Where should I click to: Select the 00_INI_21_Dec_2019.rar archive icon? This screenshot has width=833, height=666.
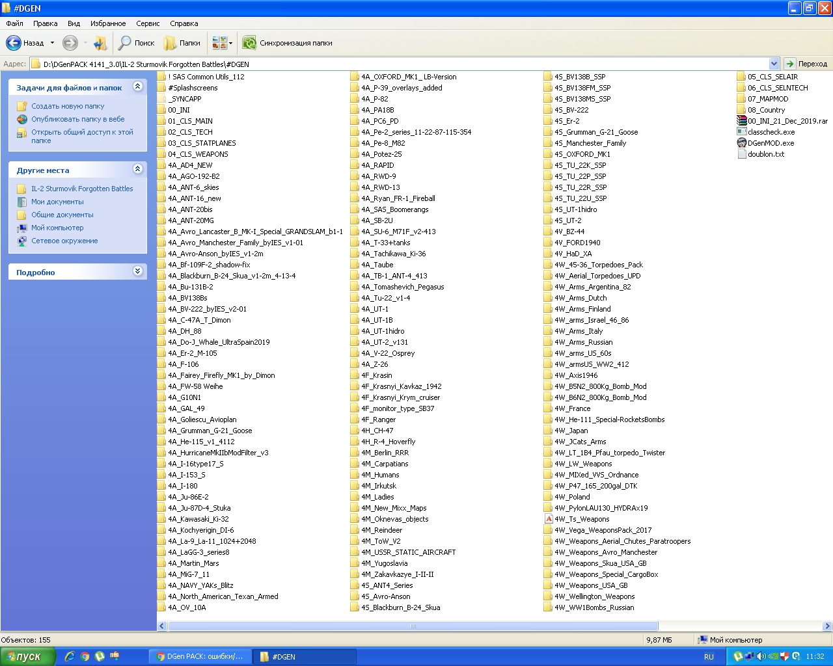(742, 121)
